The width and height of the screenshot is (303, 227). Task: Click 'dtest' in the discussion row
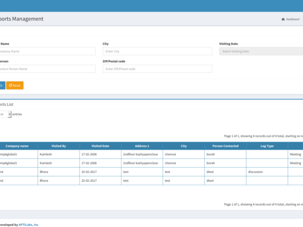[x=210, y=172]
